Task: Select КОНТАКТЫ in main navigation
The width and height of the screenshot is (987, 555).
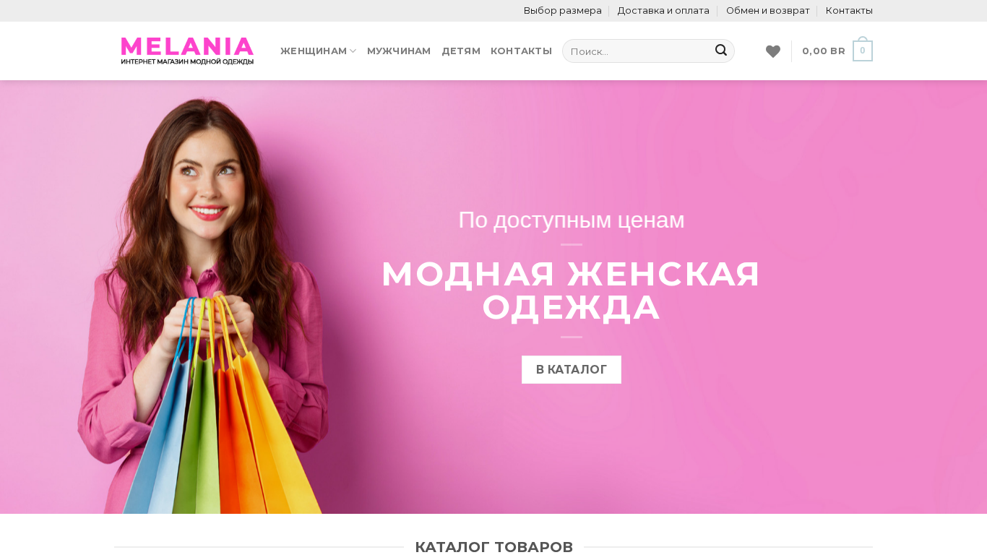Action: click(x=521, y=51)
